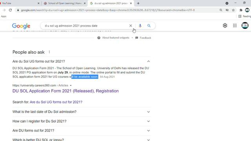Screen dimensions: 251x141
Task: Open the Apps bookmarks shortcut
Action: click(4, 16)
